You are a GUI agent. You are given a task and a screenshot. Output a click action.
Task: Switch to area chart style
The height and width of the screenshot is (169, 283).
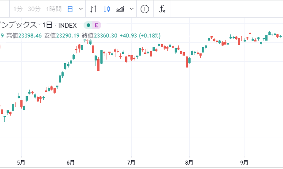point(120,9)
